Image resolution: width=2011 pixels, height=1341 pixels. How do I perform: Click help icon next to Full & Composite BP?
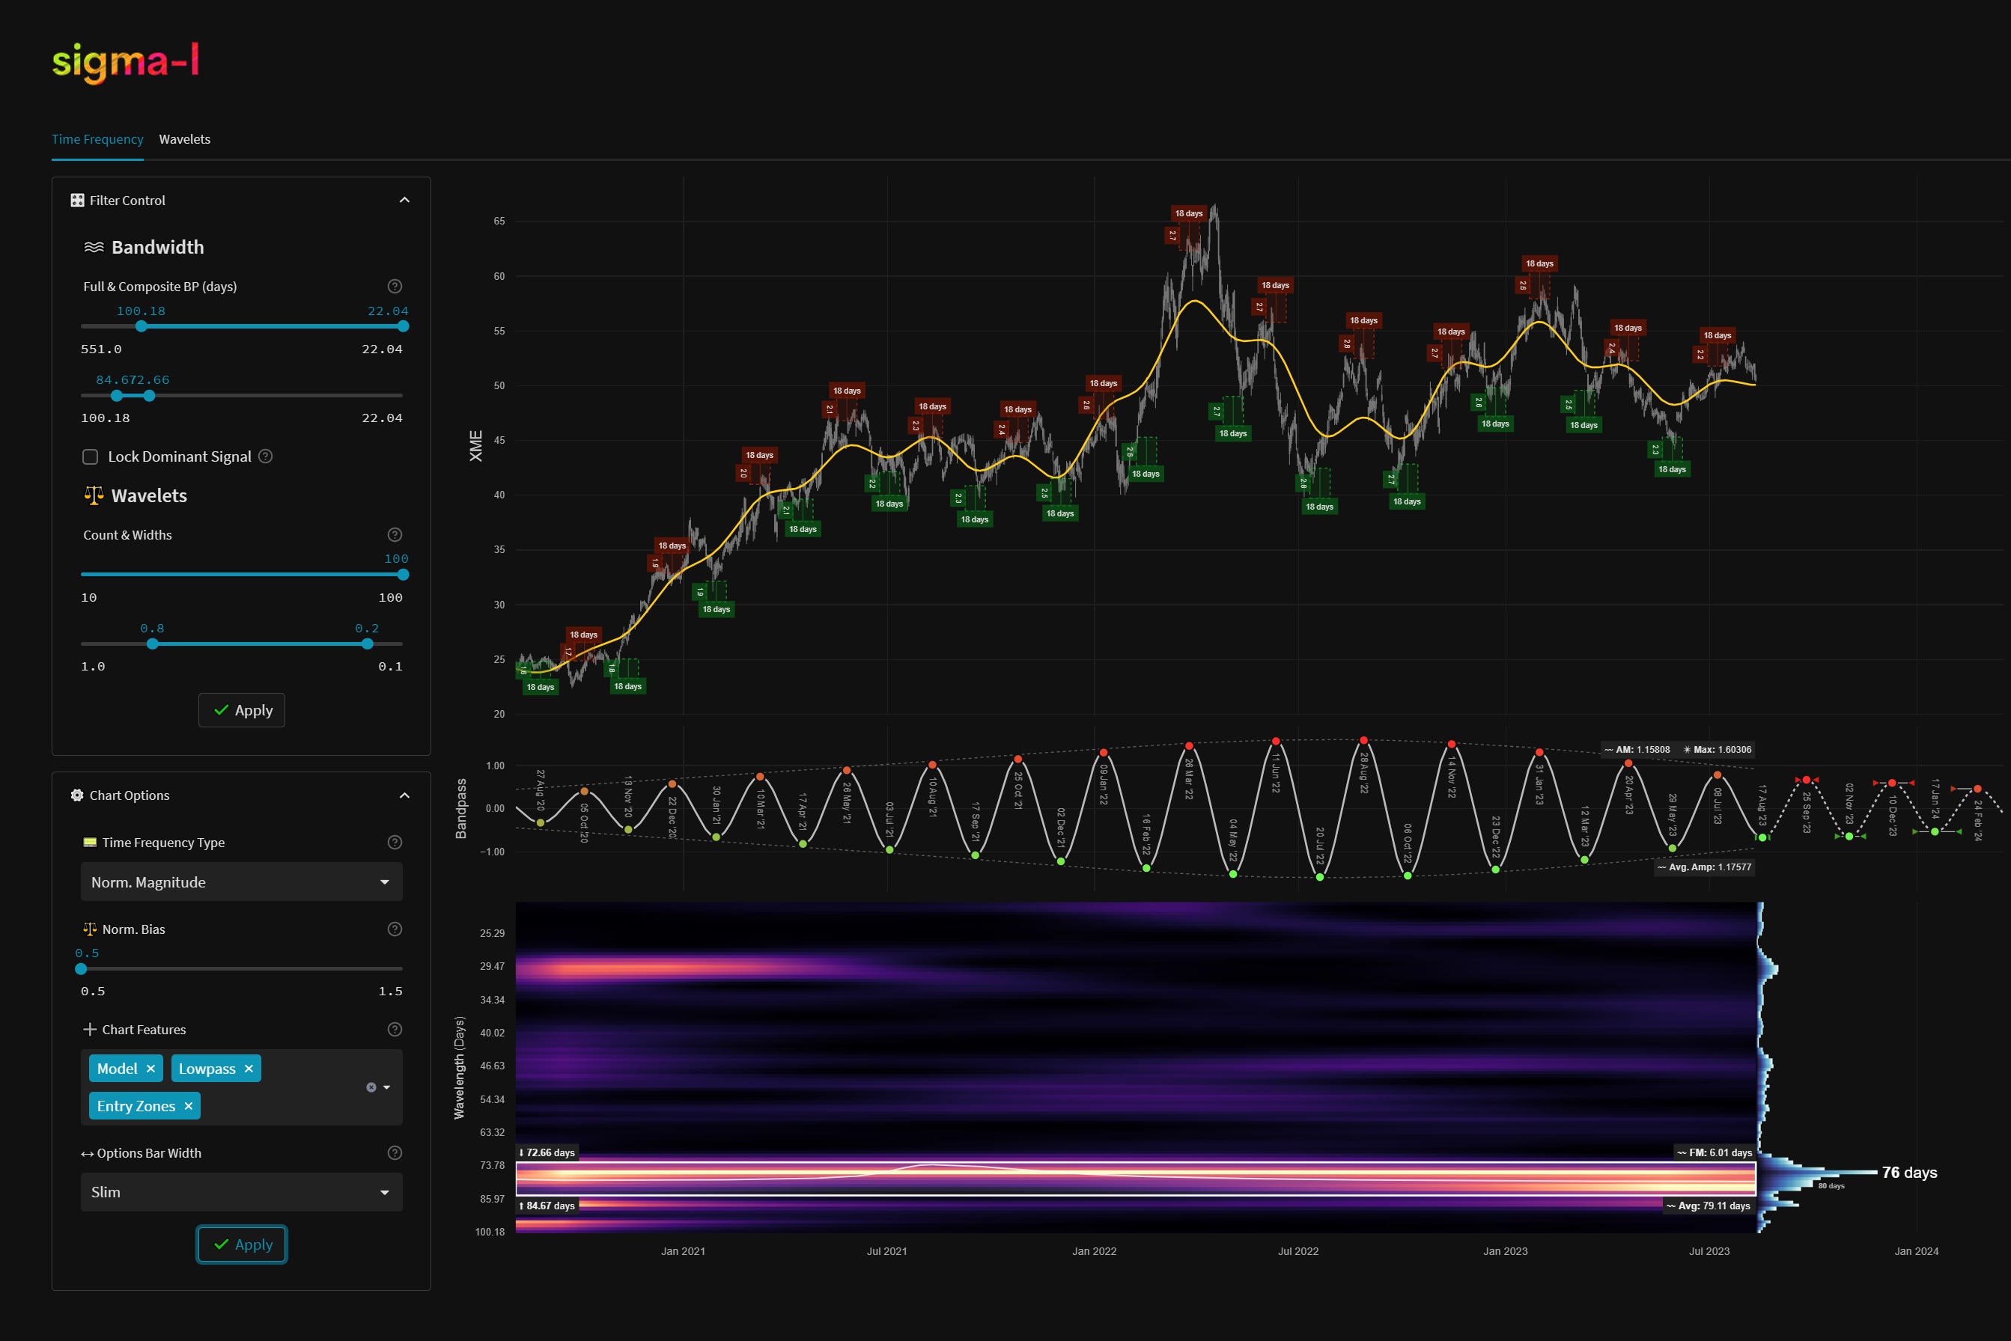(395, 287)
